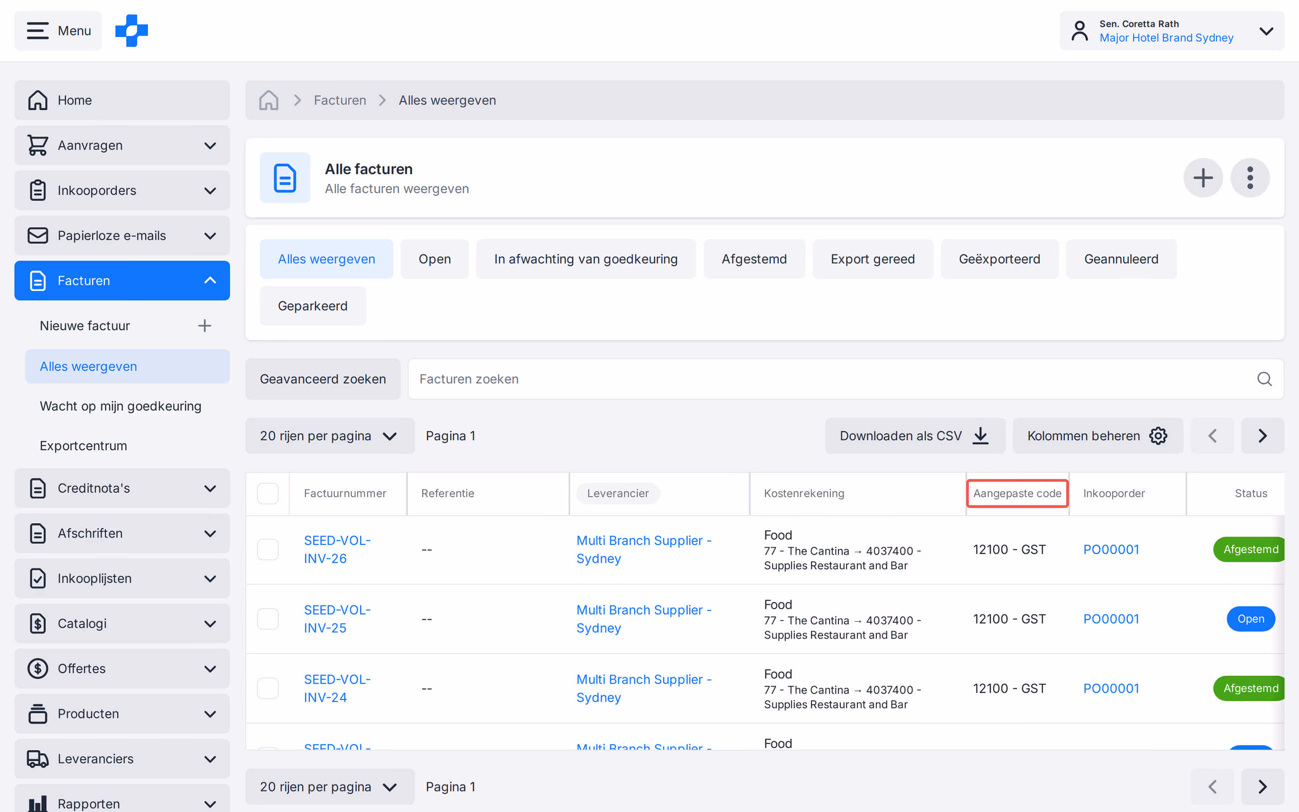Select the Export gereed tab
The width and height of the screenshot is (1299, 812).
[872, 259]
